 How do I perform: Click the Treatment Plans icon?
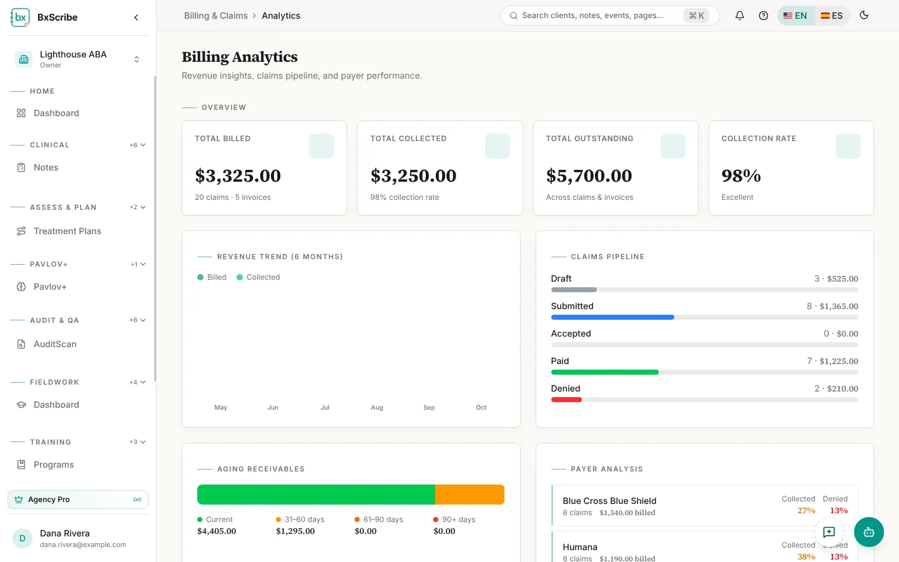point(21,231)
